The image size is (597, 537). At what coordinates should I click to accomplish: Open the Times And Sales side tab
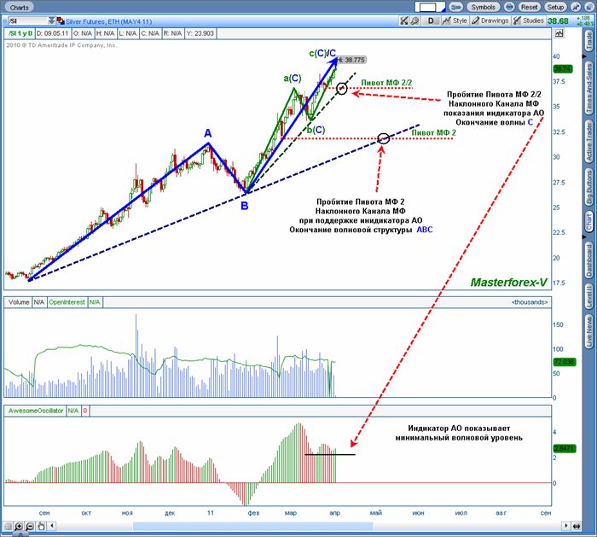point(588,89)
